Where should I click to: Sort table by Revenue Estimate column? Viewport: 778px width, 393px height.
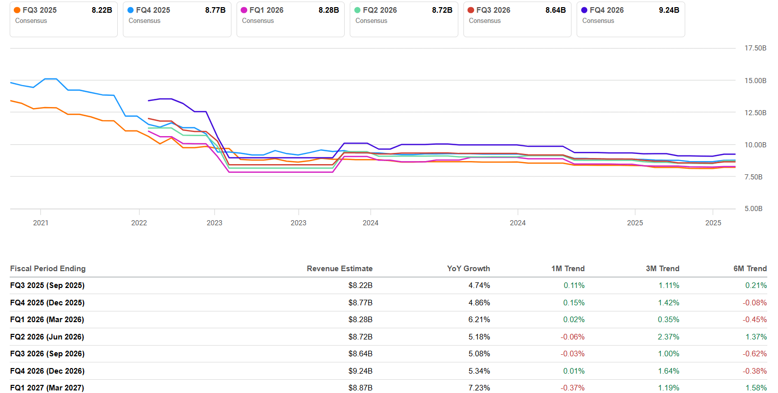(340, 269)
